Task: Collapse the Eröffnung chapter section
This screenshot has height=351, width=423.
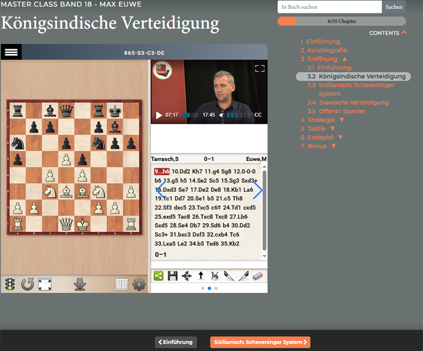Action: [x=344, y=59]
